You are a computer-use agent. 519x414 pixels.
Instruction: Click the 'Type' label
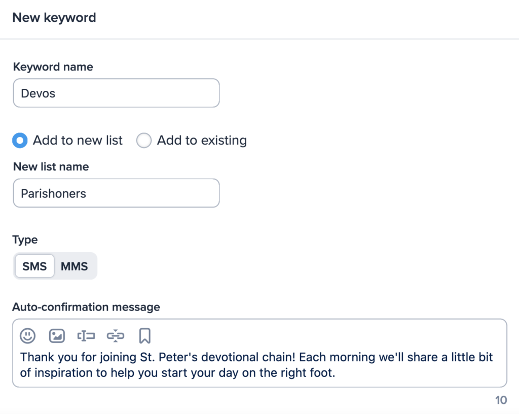(x=25, y=240)
